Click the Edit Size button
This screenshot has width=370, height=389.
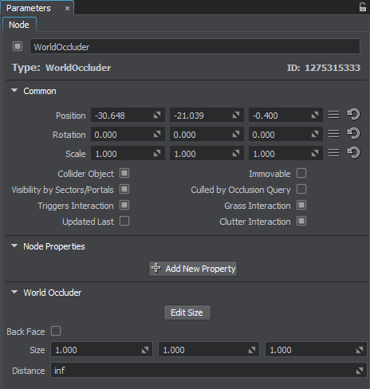coord(187,312)
